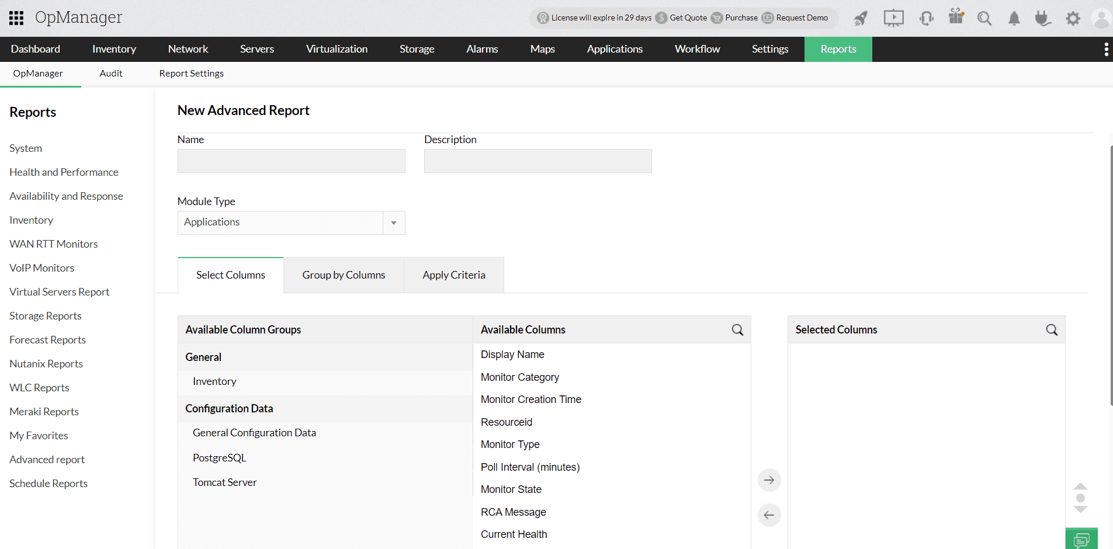The height and width of the screenshot is (549, 1113).
Task: Open the Module Type dropdown
Action: 393,223
